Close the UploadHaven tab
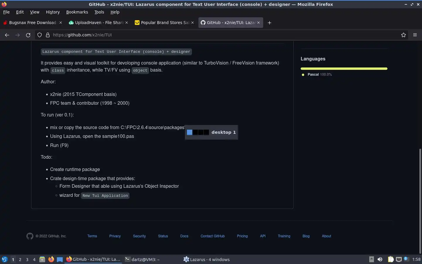This screenshot has height=264, width=422. (127, 23)
